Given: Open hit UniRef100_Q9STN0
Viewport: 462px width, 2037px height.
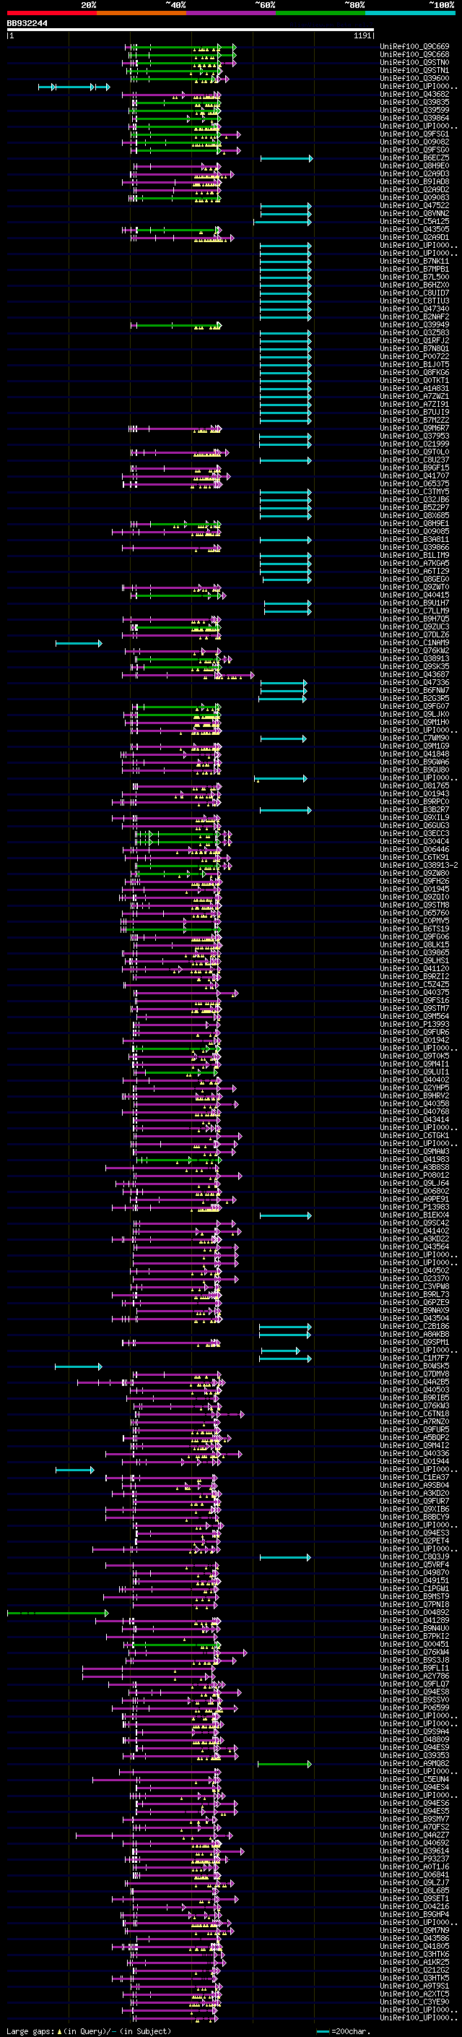Looking at the screenshot, I should [414, 62].
